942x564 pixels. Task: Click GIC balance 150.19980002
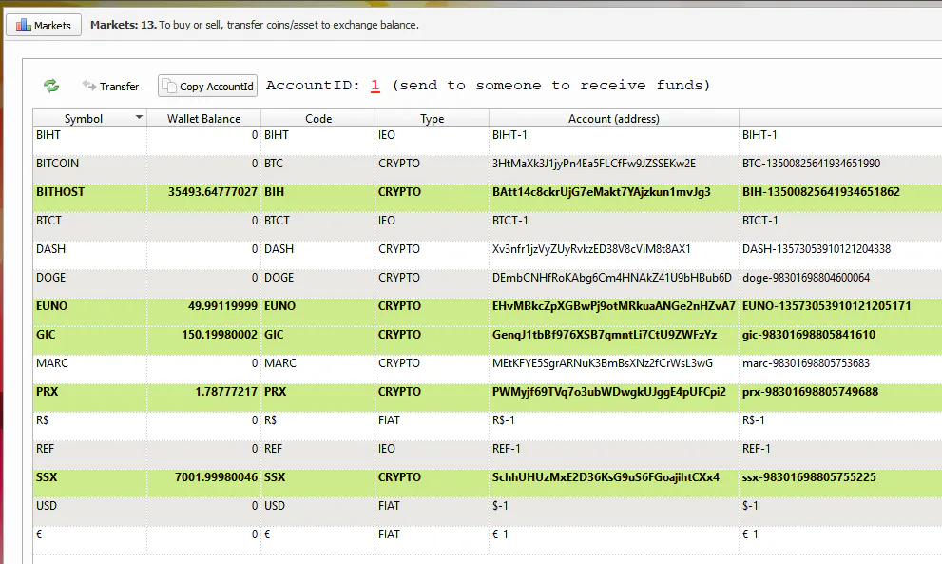(220, 335)
